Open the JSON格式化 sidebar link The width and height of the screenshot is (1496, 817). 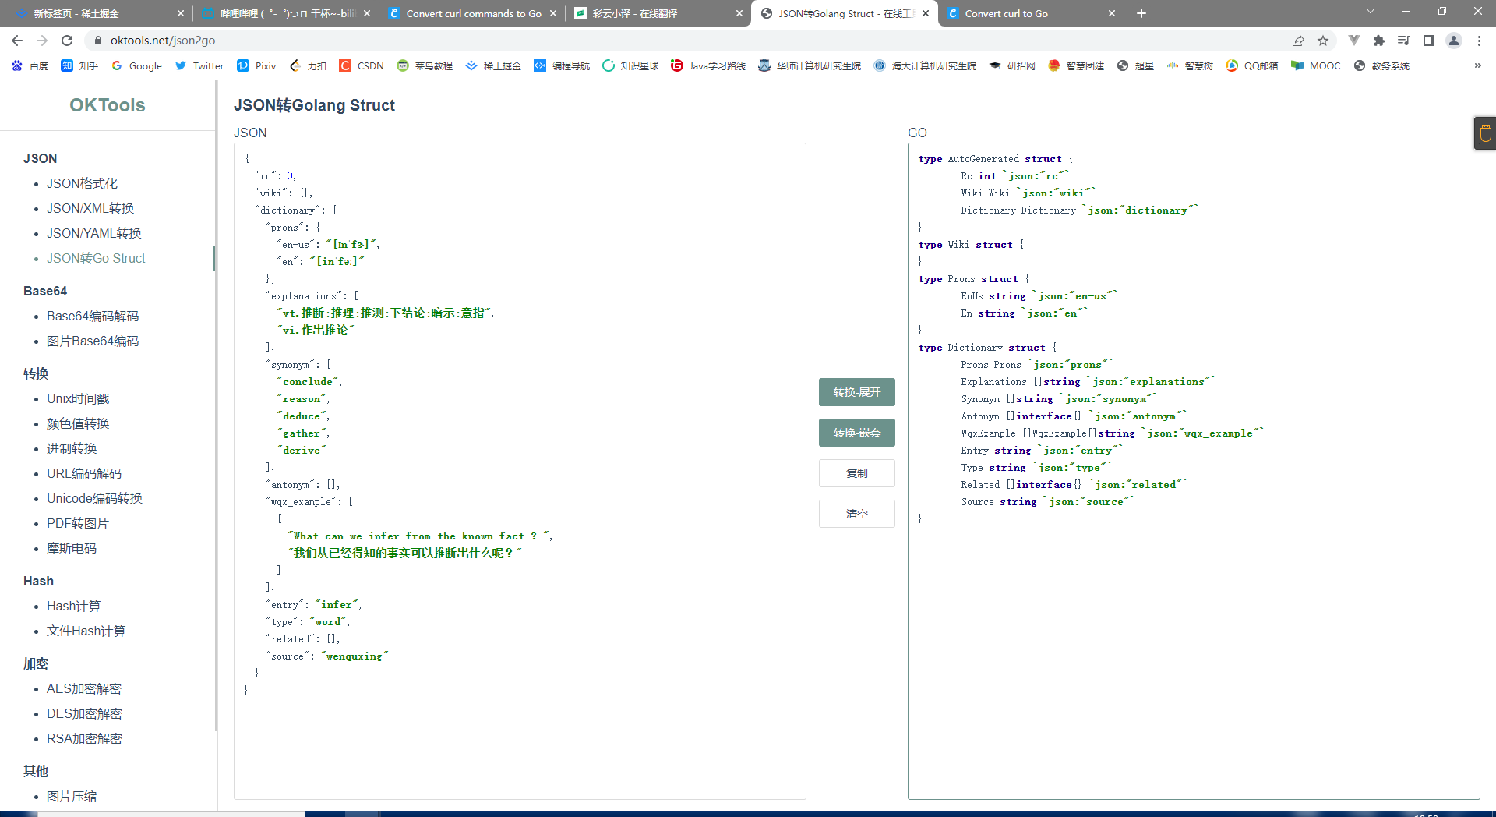[x=82, y=183]
